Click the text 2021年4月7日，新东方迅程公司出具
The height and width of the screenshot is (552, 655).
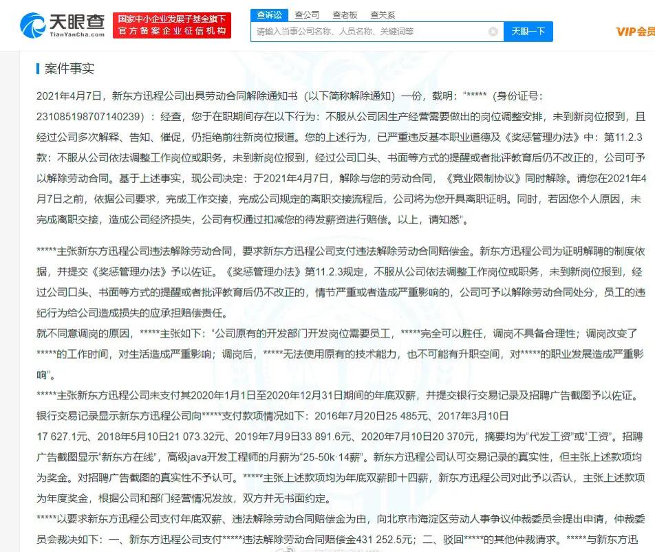click(120, 96)
